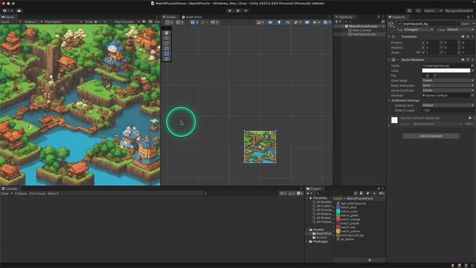Select the Rect tool in Scene toolbar

167,54
